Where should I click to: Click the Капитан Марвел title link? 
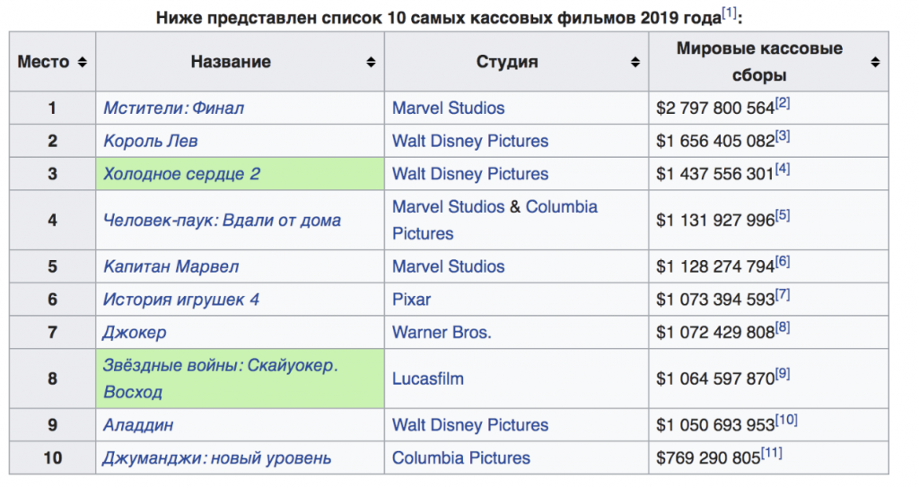click(171, 266)
